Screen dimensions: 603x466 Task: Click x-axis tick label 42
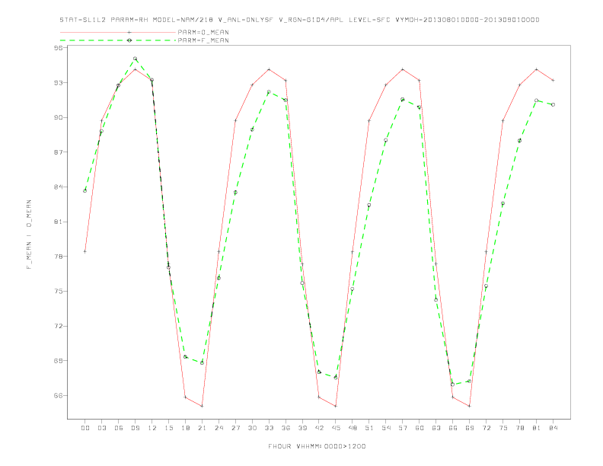(x=319, y=428)
